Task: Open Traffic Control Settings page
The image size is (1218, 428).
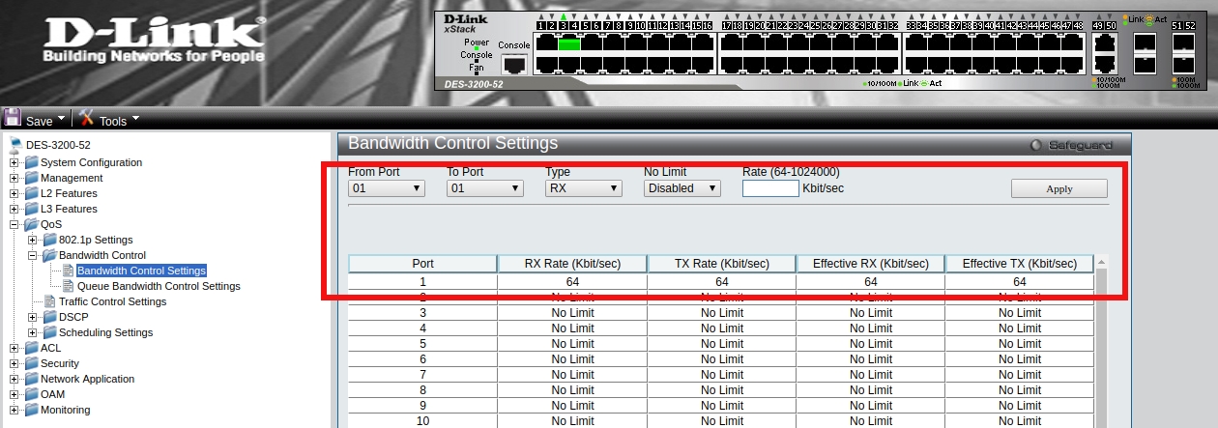Action: pos(112,301)
